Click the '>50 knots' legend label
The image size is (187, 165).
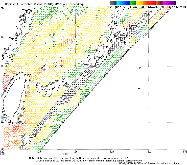point(180,7)
